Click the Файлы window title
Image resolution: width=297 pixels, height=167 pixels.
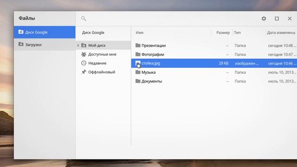tap(27, 19)
